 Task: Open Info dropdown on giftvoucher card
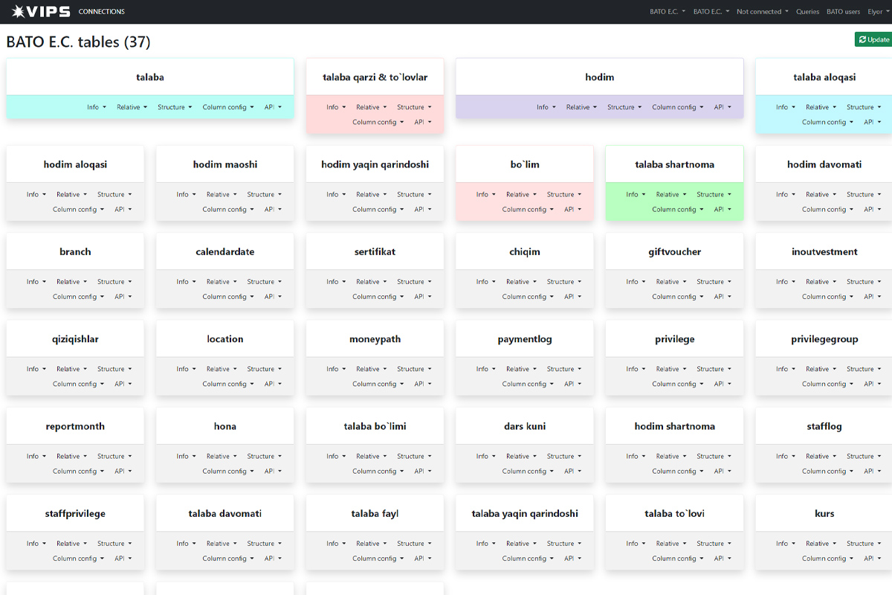[636, 282]
